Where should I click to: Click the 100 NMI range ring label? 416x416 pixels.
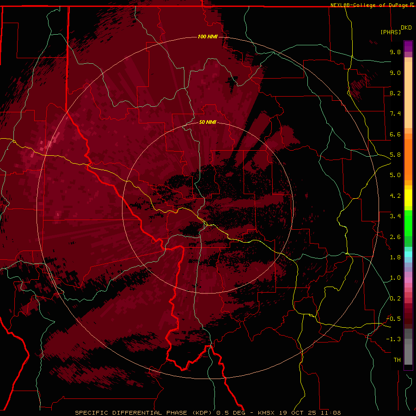click(208, 37)
